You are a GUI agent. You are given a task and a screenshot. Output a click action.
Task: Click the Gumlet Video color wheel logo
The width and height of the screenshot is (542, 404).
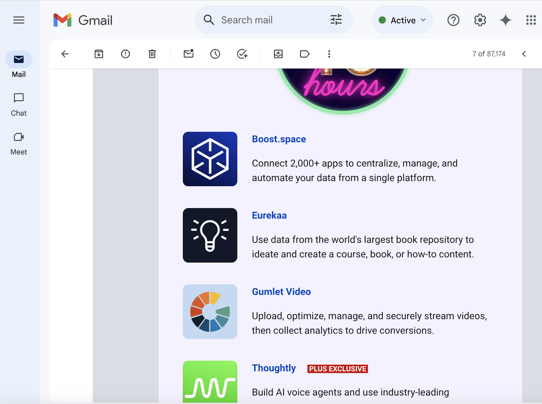click(x=210, y=312)
